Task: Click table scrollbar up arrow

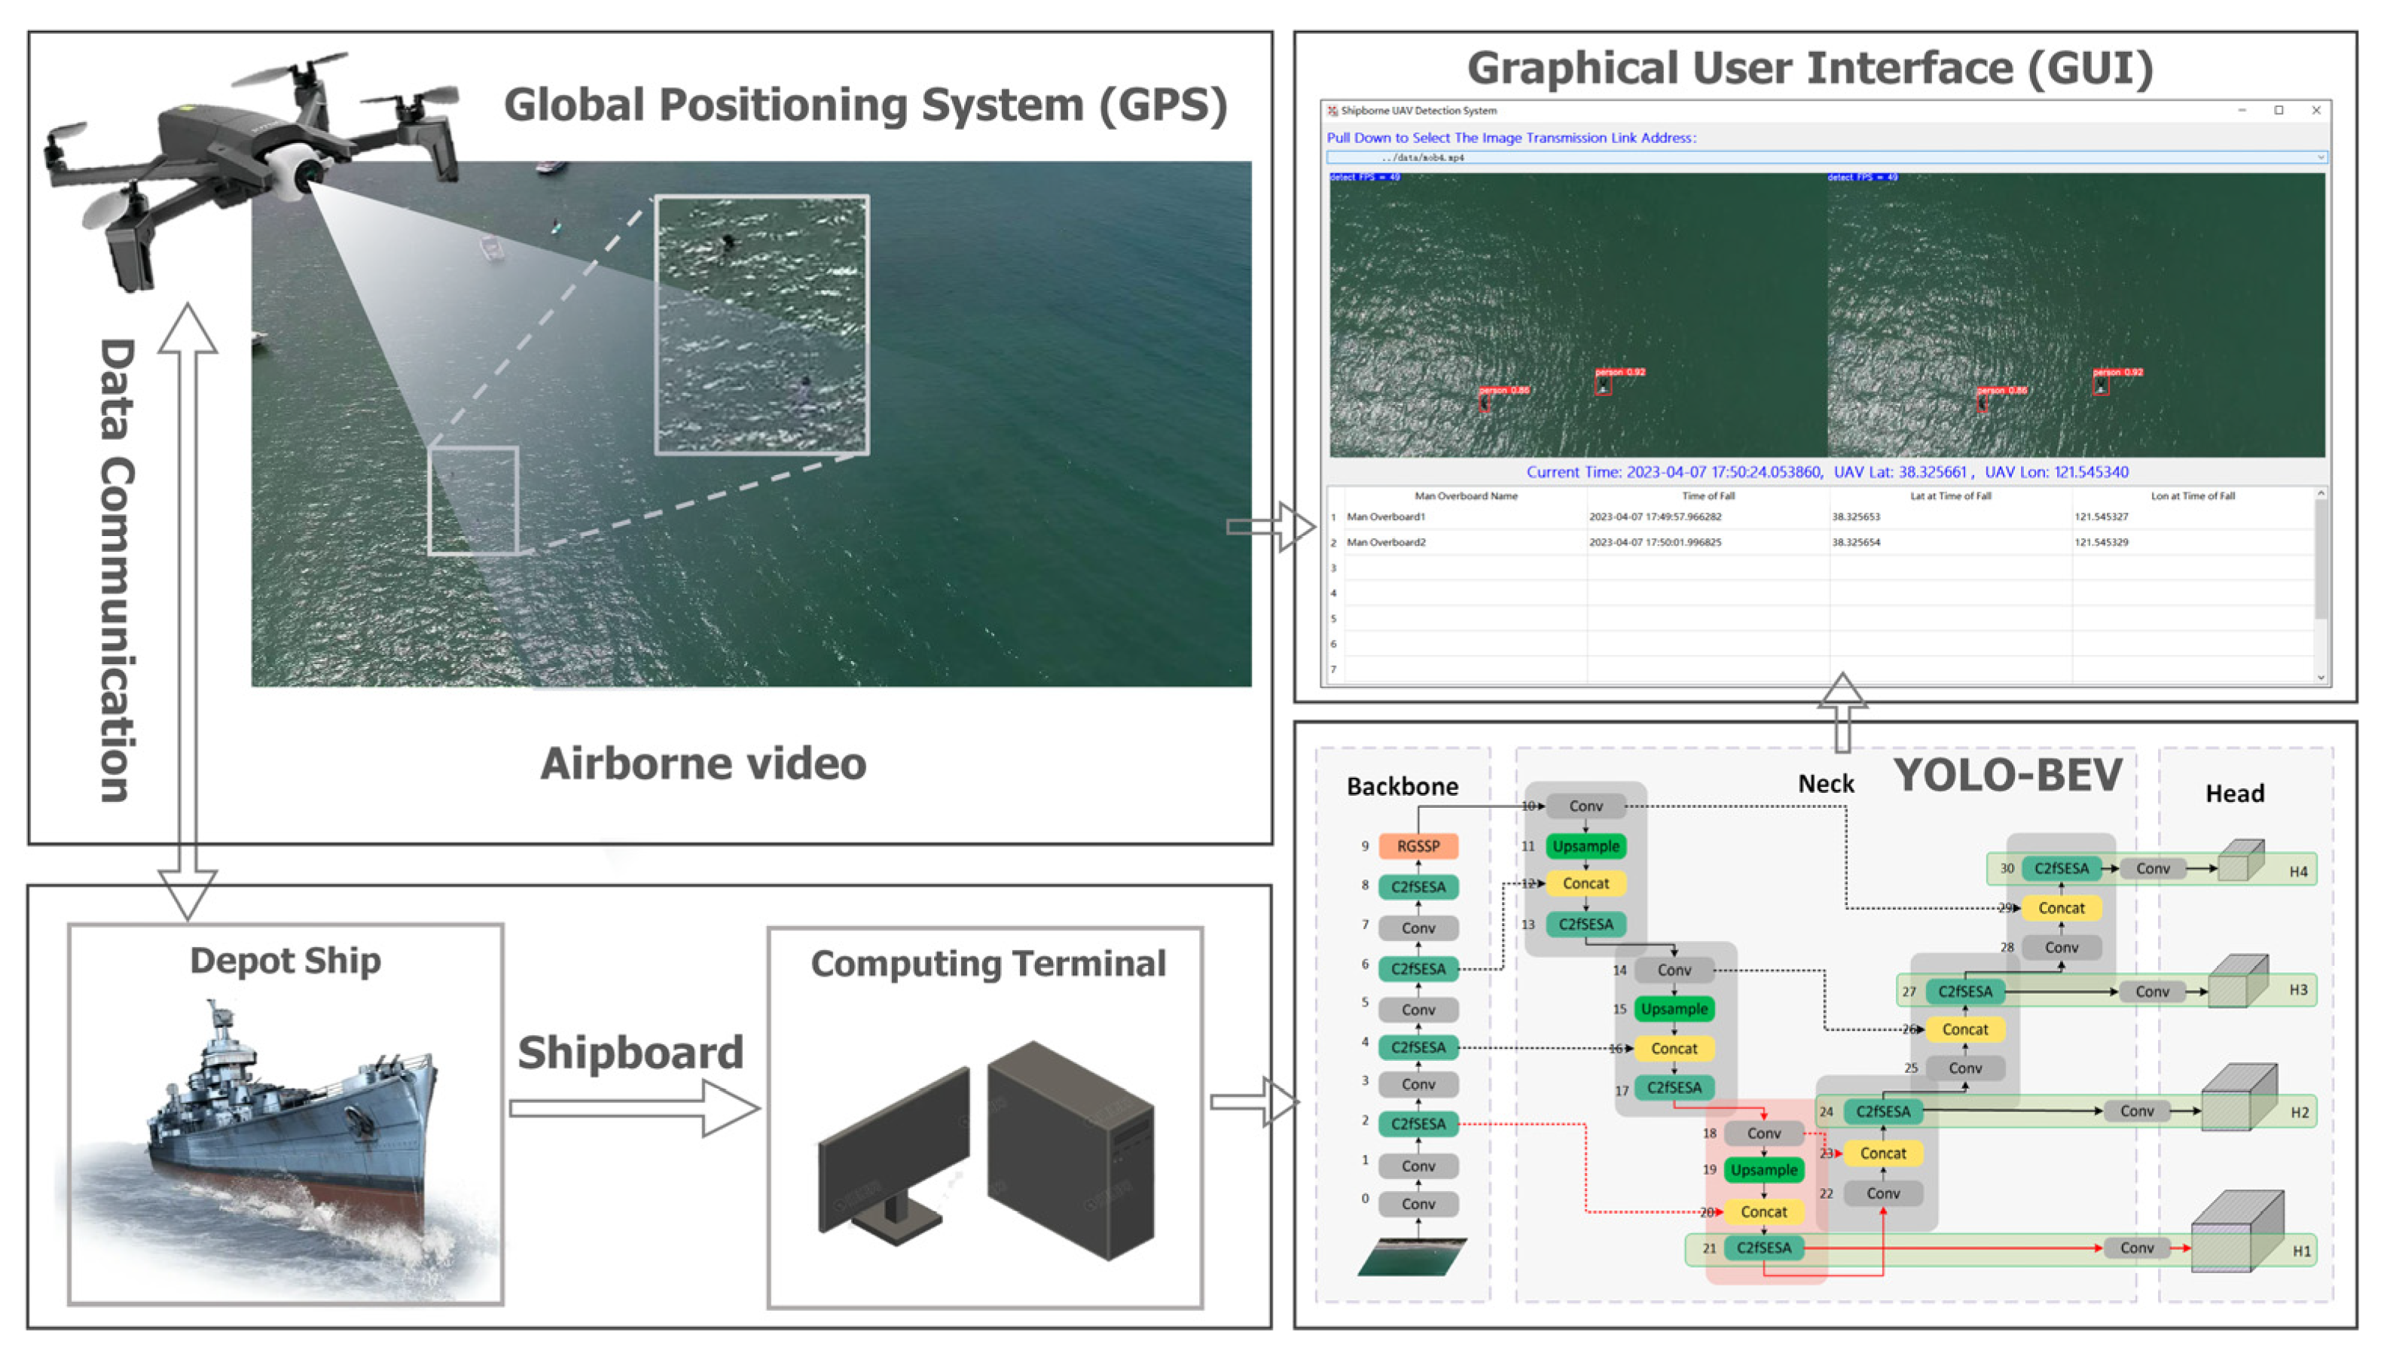Action: point(2321,494)
